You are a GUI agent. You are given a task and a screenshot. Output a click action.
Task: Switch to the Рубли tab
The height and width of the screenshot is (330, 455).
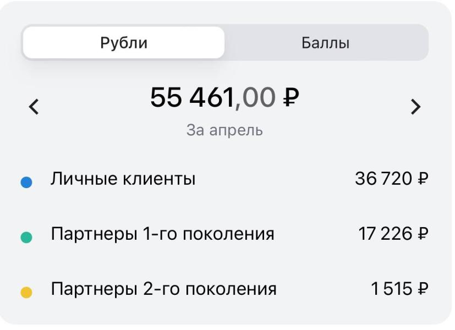tap(124, 42)
